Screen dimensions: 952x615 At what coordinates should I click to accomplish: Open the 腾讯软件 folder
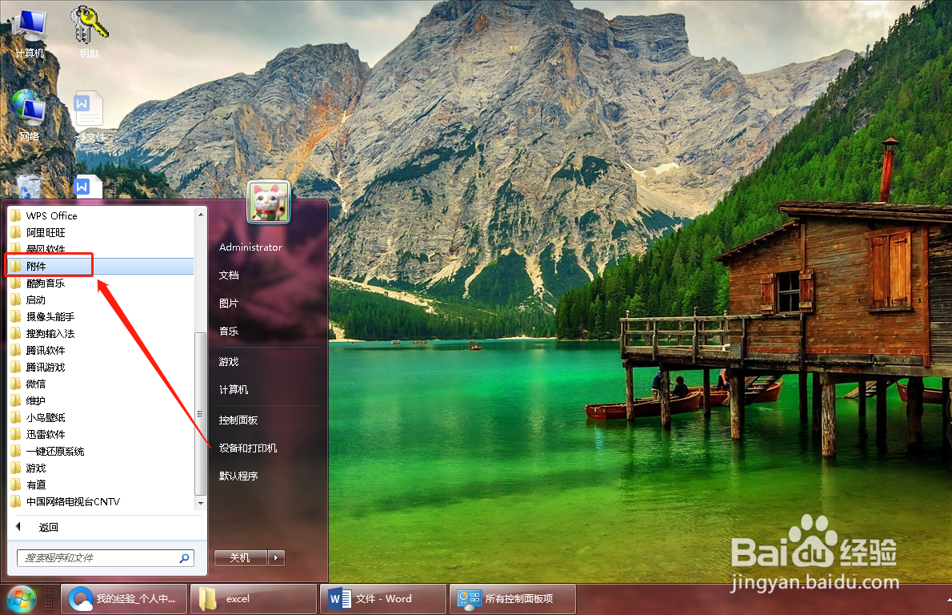tap(101, 351)
